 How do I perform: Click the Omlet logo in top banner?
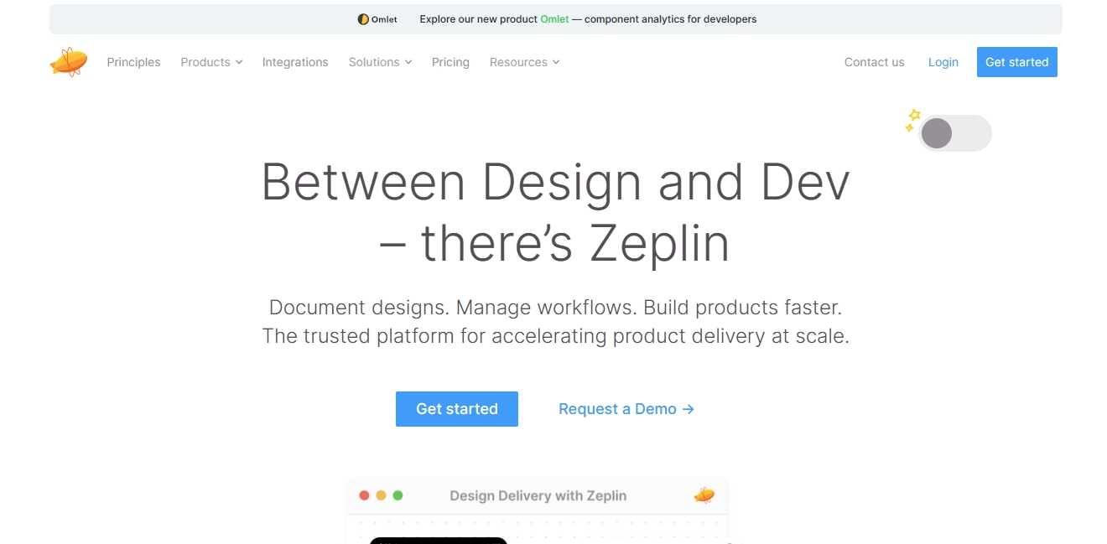pos(377,19)
